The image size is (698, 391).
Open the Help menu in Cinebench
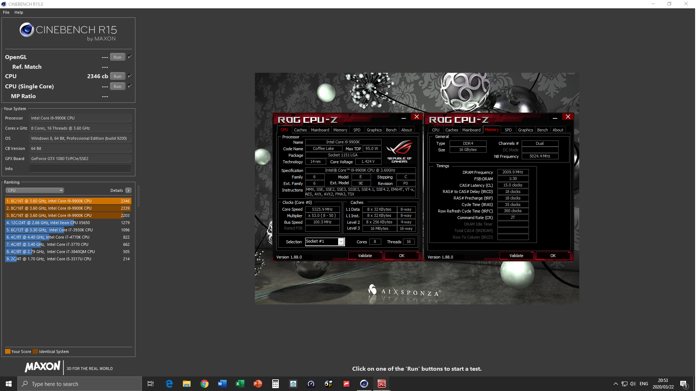19,12
